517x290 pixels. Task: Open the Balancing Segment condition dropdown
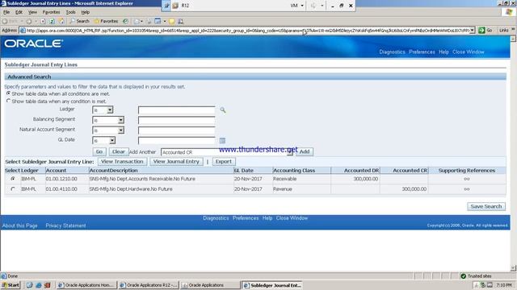click(x=108, y=120)
